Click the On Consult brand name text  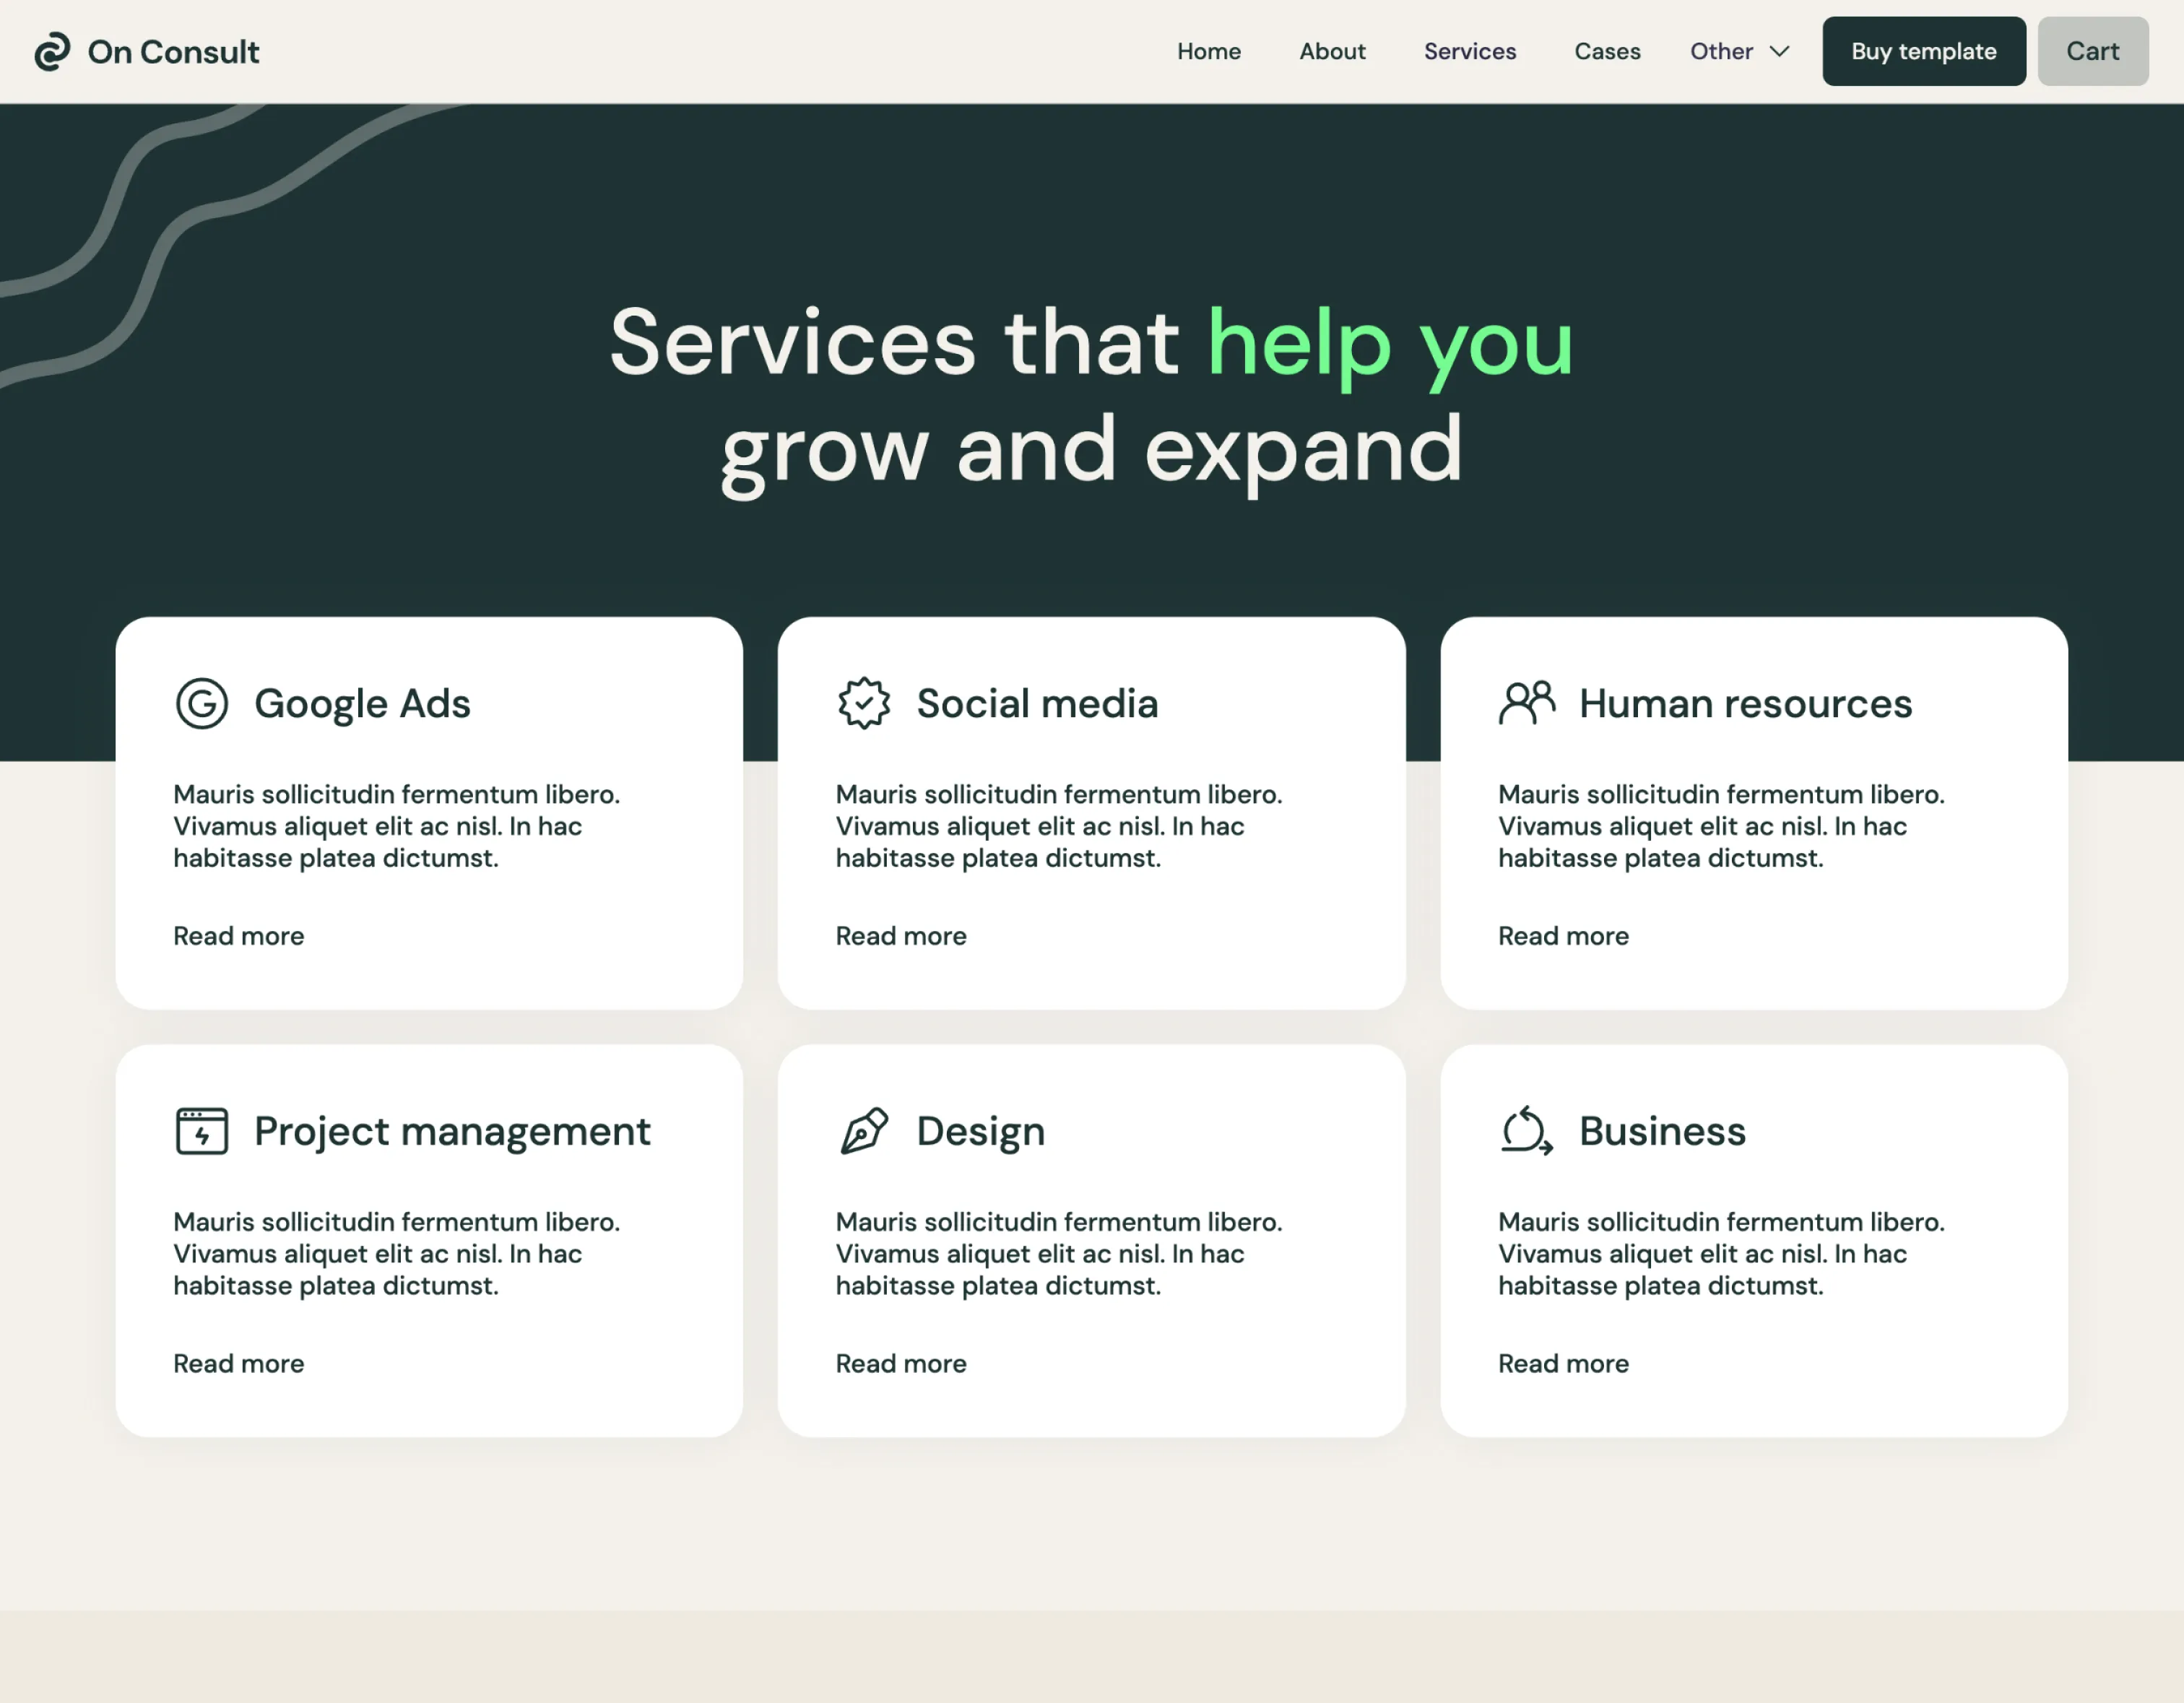point(173,52)
